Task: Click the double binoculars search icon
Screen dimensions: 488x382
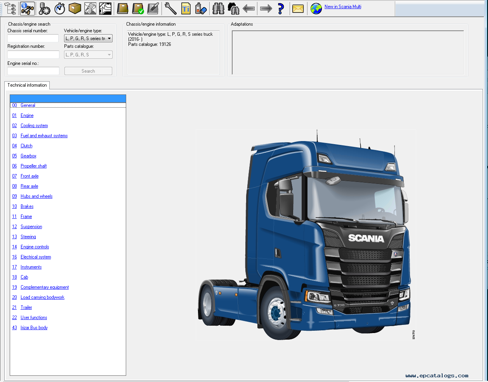Action: pyautogui.click(x=233, y=8)
